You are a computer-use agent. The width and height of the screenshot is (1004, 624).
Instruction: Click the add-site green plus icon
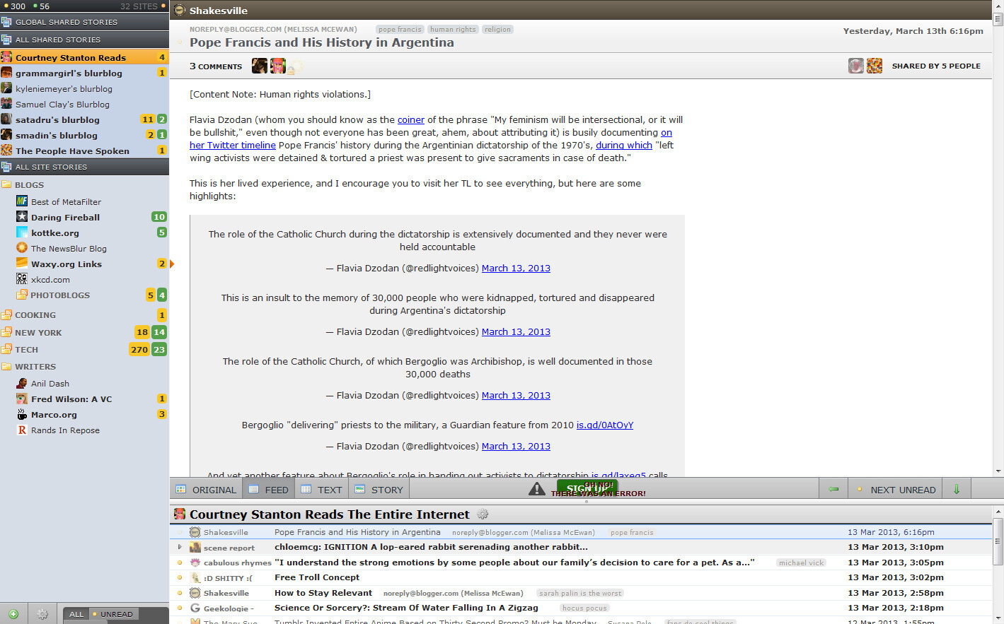coord(13,614)
